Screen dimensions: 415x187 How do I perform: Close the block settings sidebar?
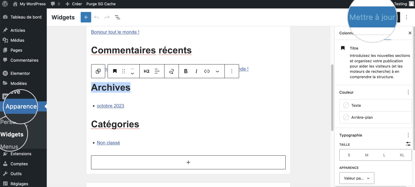tap(410, 33)
